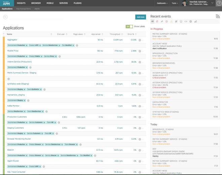Sort by End user column

click(x=62, y=34)
